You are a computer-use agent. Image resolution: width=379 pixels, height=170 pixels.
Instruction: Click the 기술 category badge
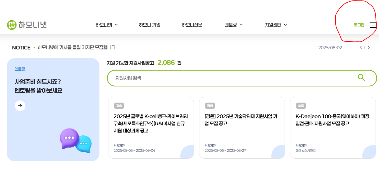tap(119, 106)
